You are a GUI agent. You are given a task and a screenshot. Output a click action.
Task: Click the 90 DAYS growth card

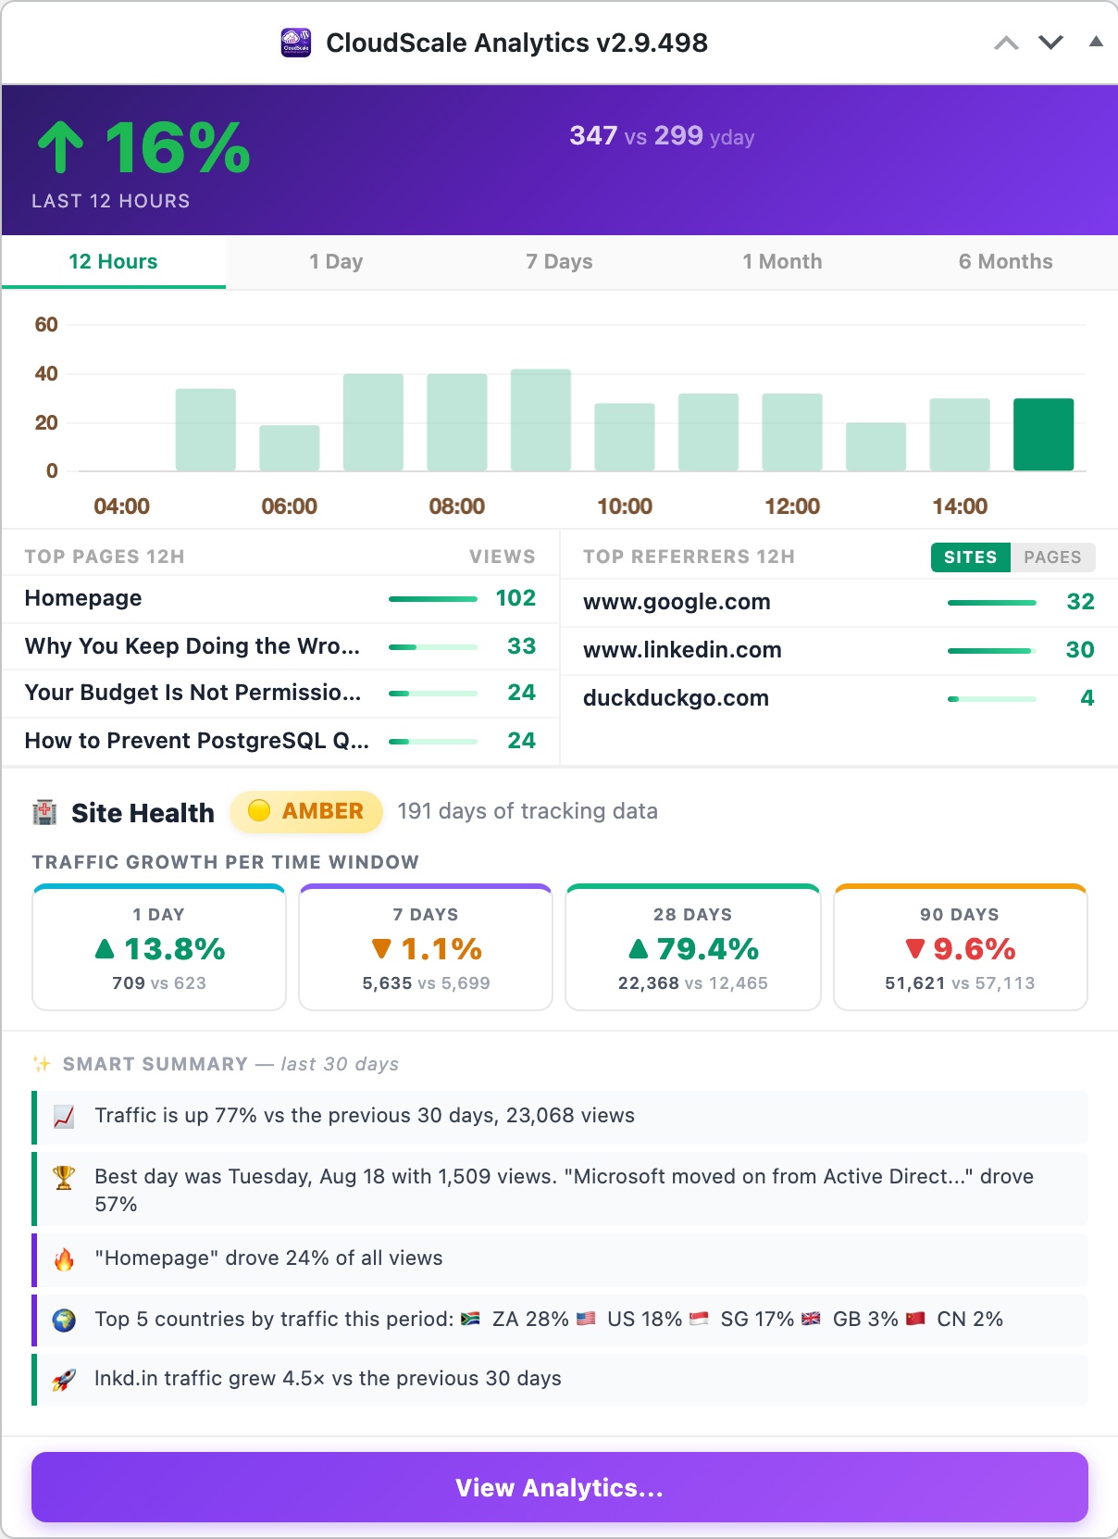[x=960, y=947]
